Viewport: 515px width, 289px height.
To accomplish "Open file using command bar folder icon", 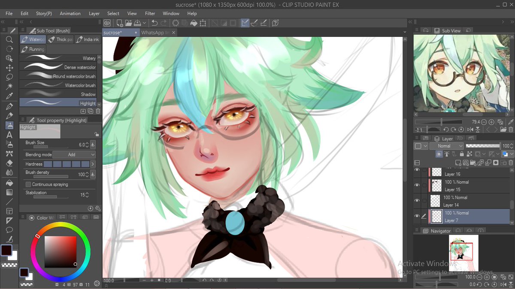I will tap(128, 23).
